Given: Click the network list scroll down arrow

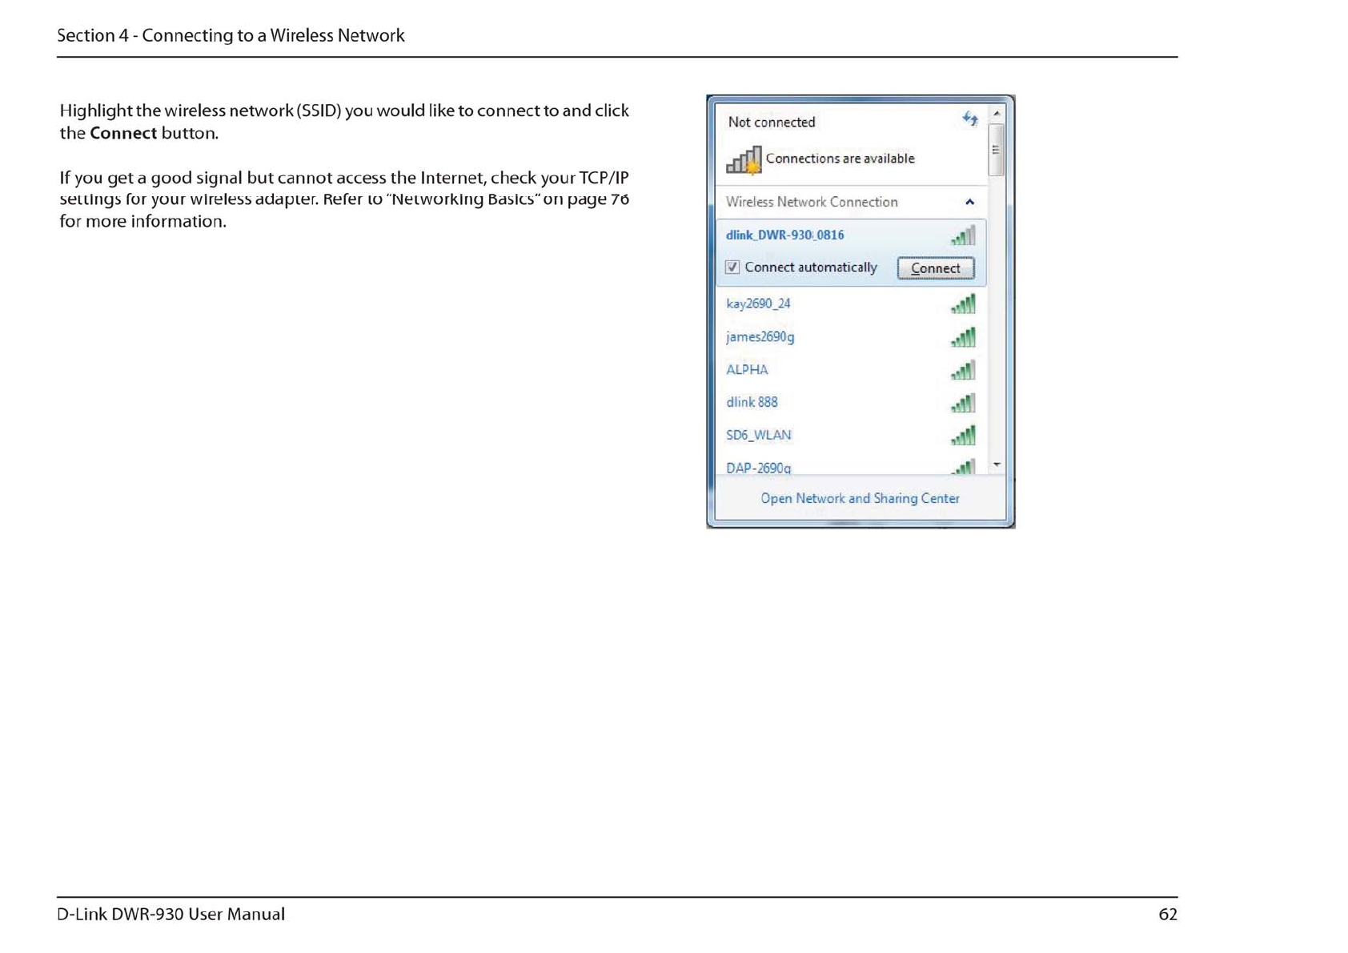Looking at the screenshot, I should 997,464.
